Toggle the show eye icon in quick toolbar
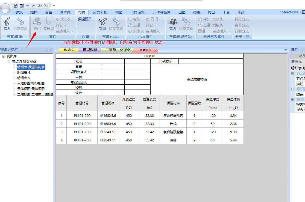This screenshot has width=305, height=202. click(x=40, y=5)
